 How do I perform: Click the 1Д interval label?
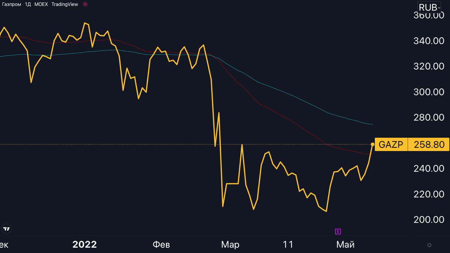[x=28, y=4]
